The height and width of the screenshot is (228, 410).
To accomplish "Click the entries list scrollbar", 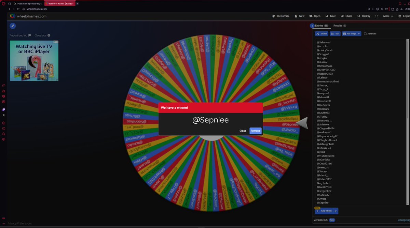I will click(x=408, y=78).
